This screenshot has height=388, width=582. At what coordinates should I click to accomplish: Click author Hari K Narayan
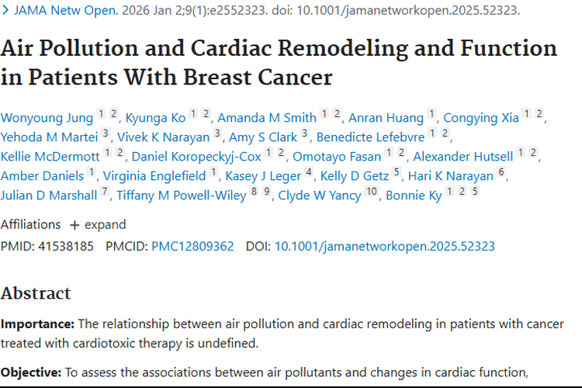[451, 176]
